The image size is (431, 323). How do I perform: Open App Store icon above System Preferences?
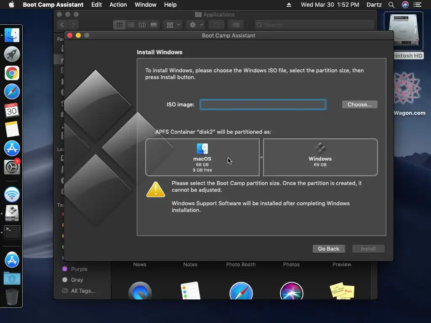coord(12,148)
